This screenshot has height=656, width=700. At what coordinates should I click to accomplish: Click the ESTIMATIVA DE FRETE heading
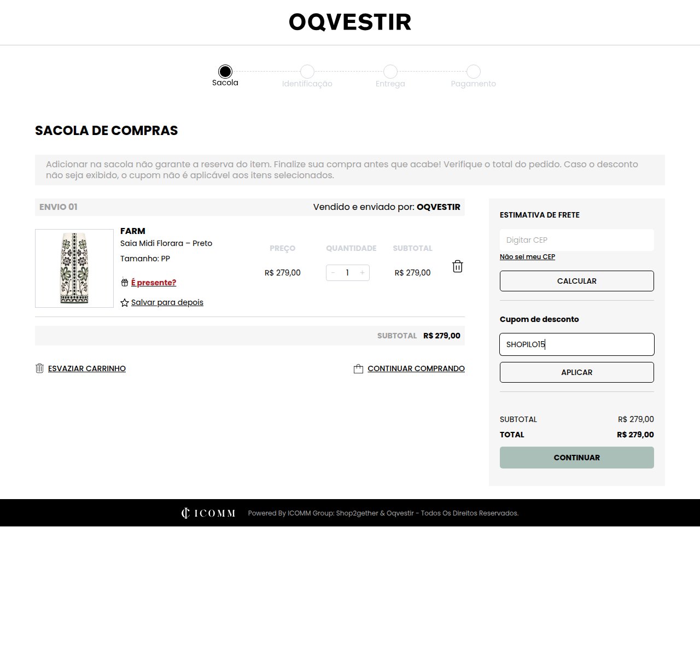(x=540, y=215)
